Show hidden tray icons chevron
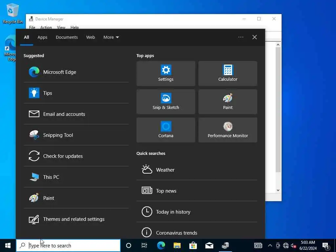 point(270,245)
